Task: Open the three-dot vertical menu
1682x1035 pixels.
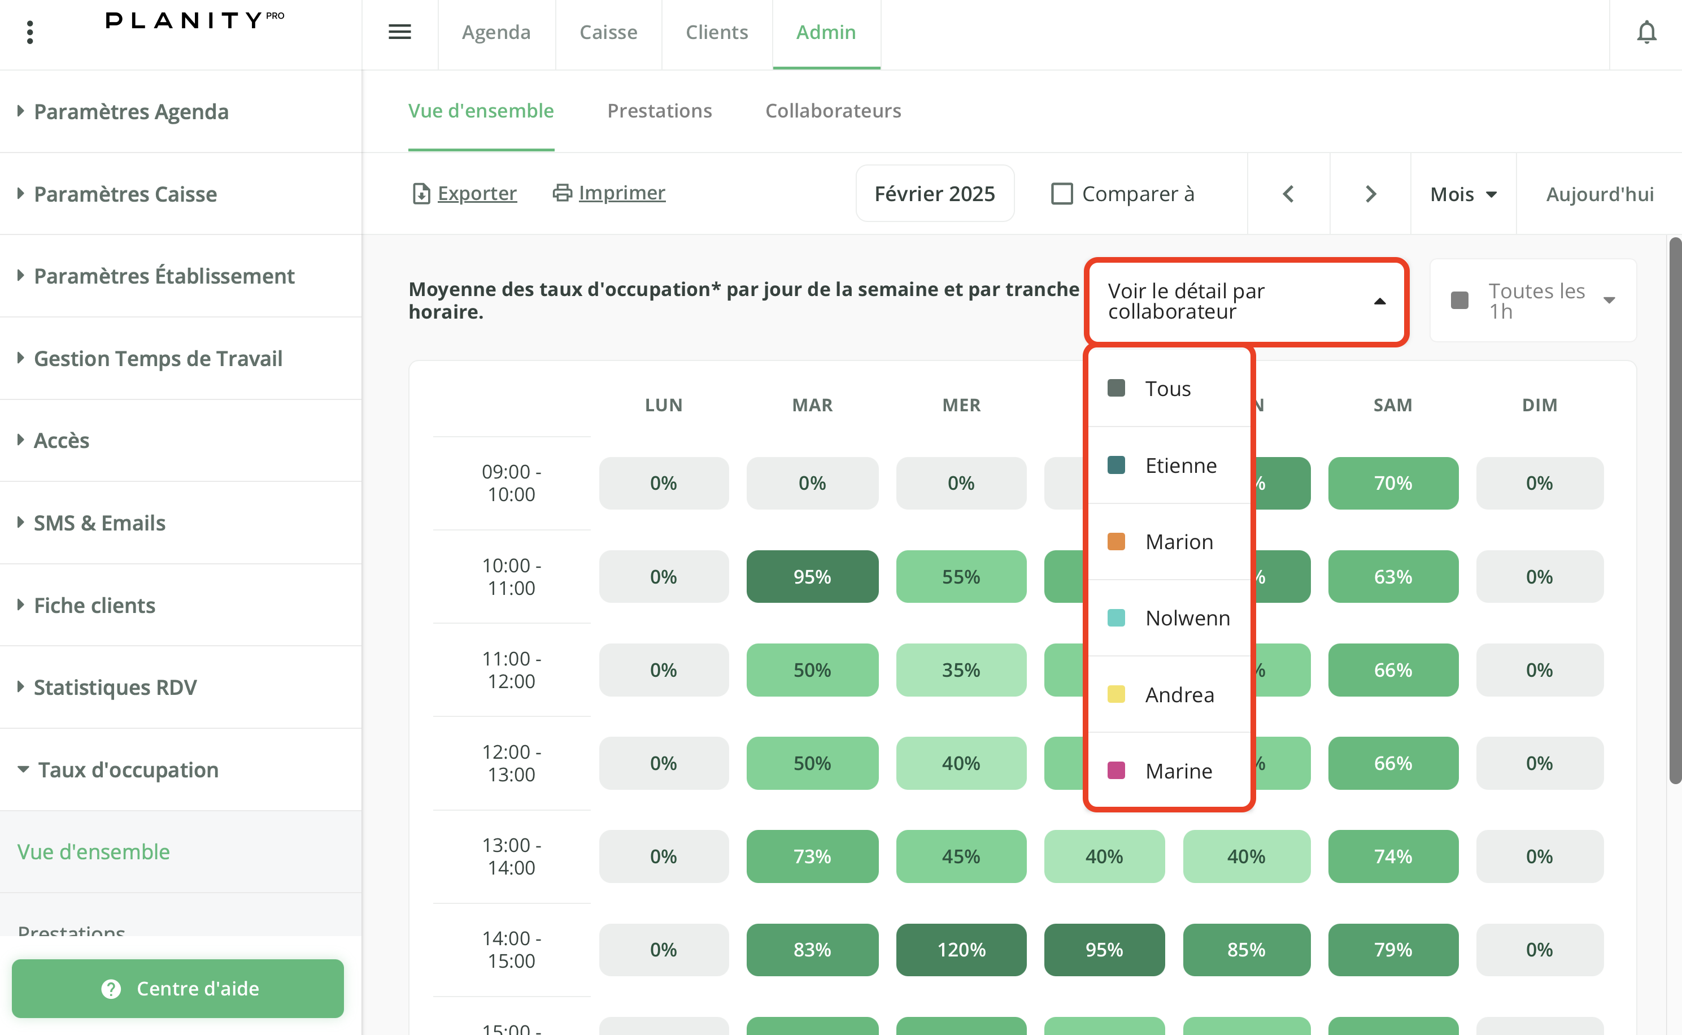Action: (29, 32)
